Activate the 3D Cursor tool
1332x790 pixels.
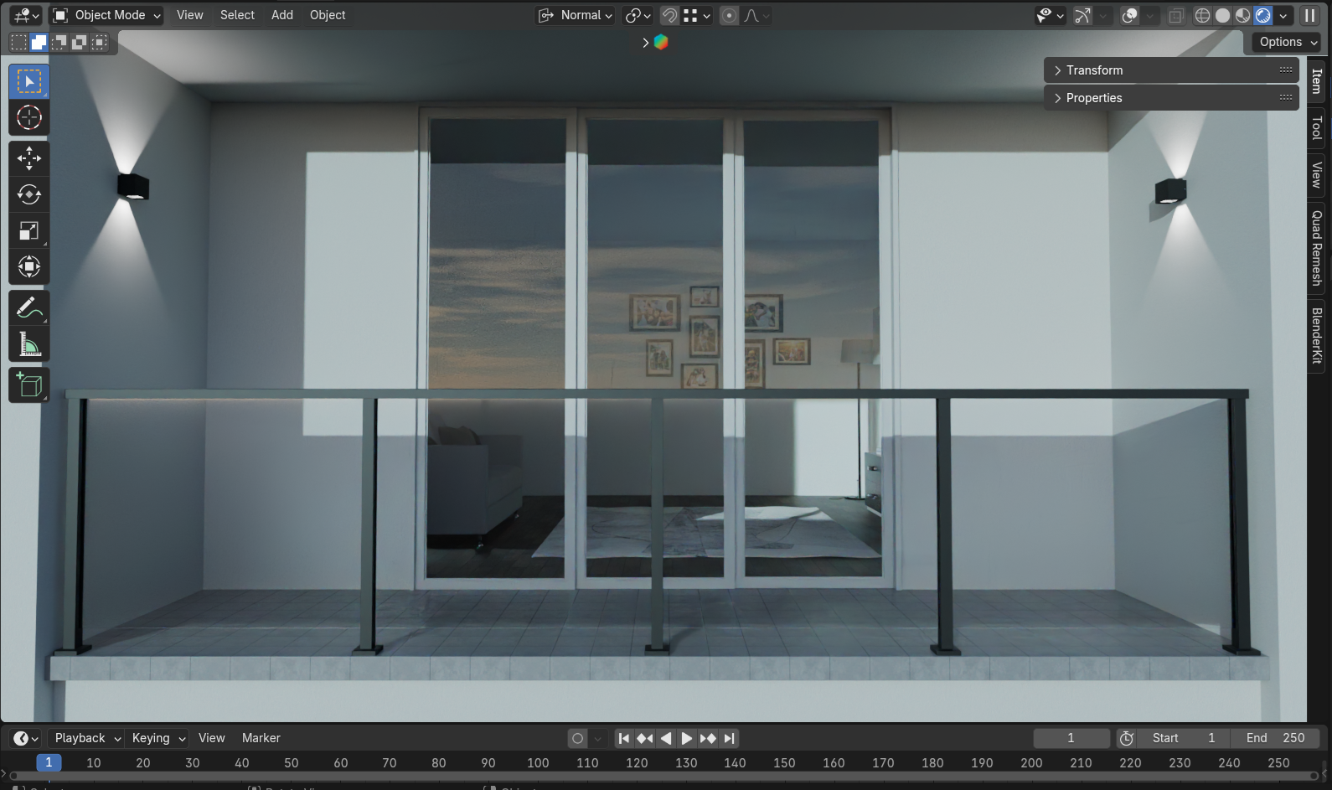pyautogui.click(x=29, y=118)
